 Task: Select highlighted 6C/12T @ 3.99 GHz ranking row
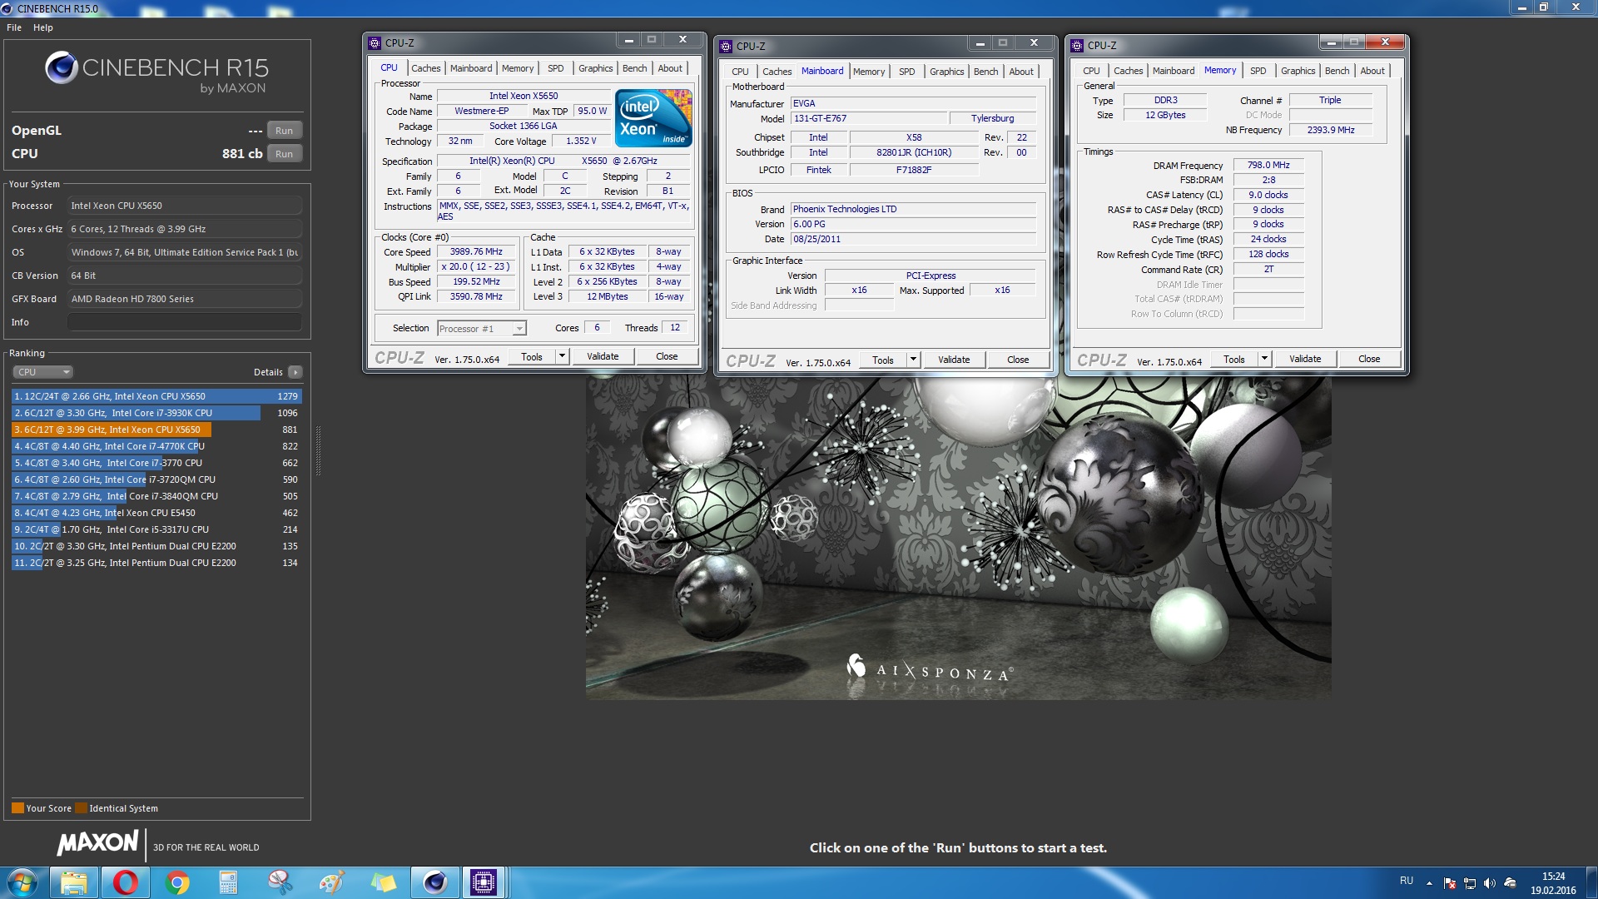coord(156,430)
